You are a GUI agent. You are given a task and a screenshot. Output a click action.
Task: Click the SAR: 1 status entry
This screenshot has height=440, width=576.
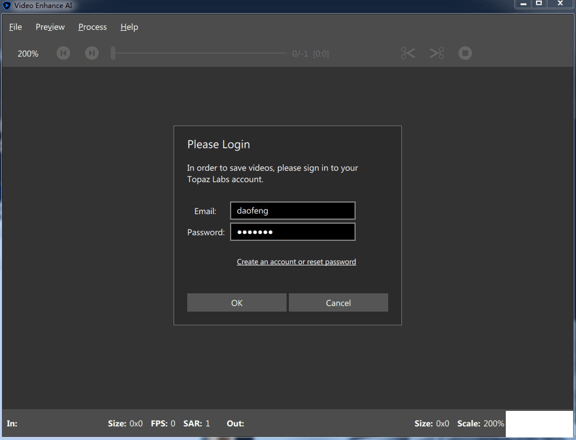point(196,423)
